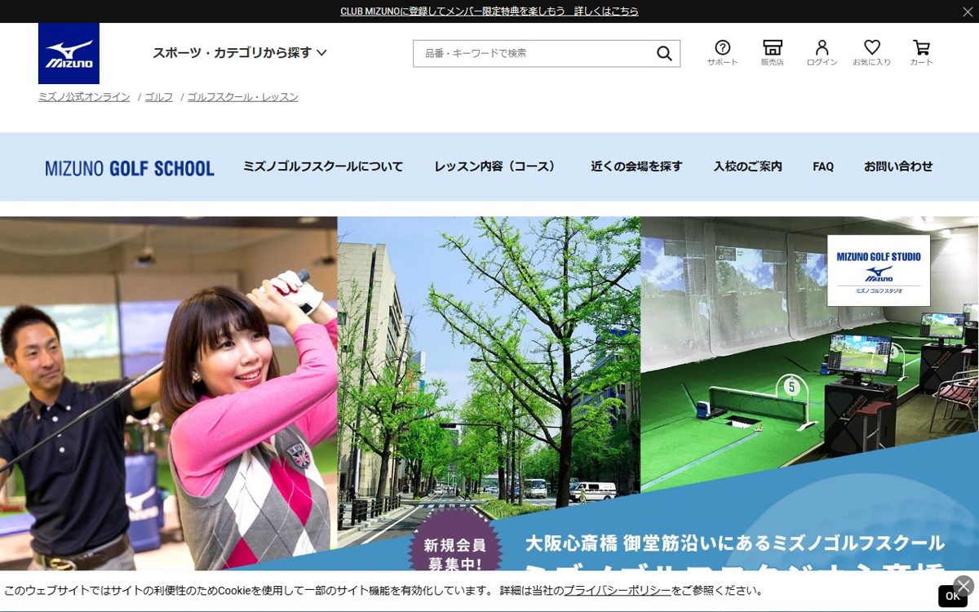Open the カート shopping cart icon

(x=921, y=53)
